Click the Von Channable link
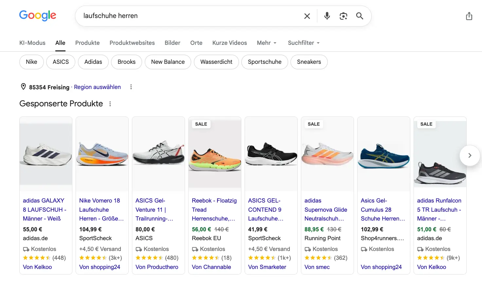Image resolution: width=482 pixels, height=284 pixels. pyautogui.click(x=211, y=267)
